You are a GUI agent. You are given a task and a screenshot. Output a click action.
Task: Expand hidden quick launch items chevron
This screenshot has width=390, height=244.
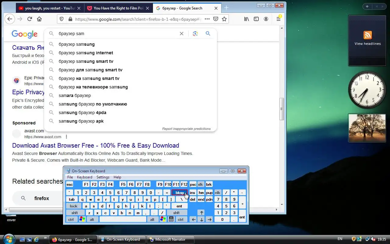pos(46,238)
